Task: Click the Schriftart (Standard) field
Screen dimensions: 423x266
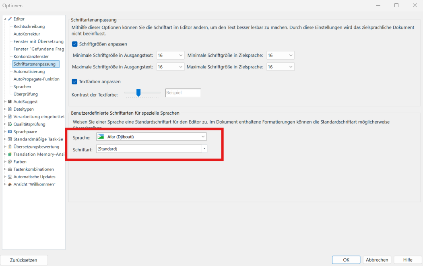Action: pos(149,149)
